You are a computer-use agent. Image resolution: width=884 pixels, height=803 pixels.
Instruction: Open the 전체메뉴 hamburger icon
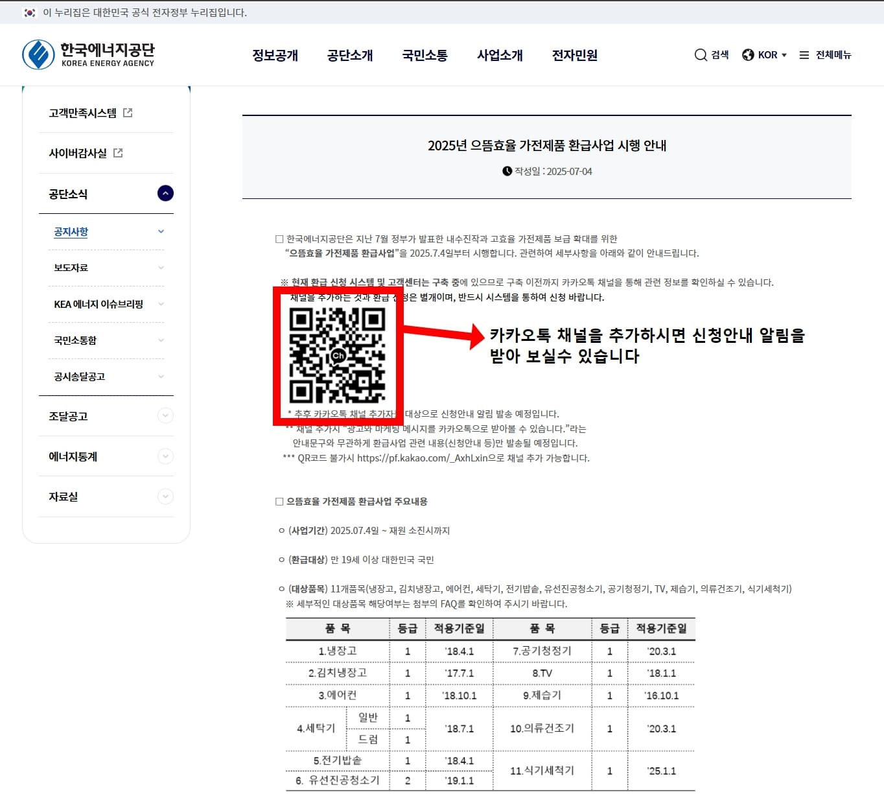804,55
